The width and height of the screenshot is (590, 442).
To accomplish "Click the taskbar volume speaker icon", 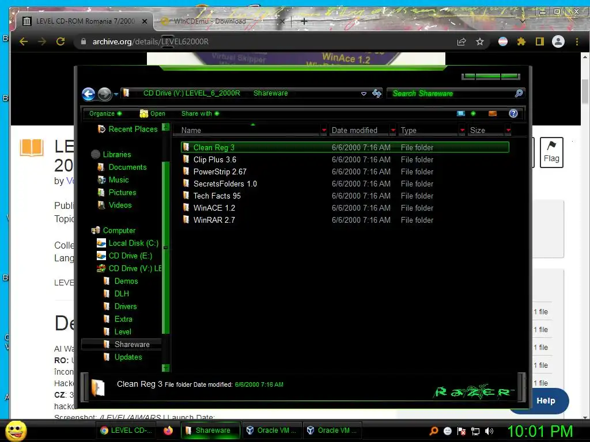I will 489,431.
